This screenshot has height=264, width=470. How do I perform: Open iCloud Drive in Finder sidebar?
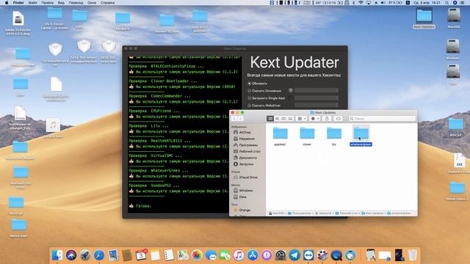[248, 177]
